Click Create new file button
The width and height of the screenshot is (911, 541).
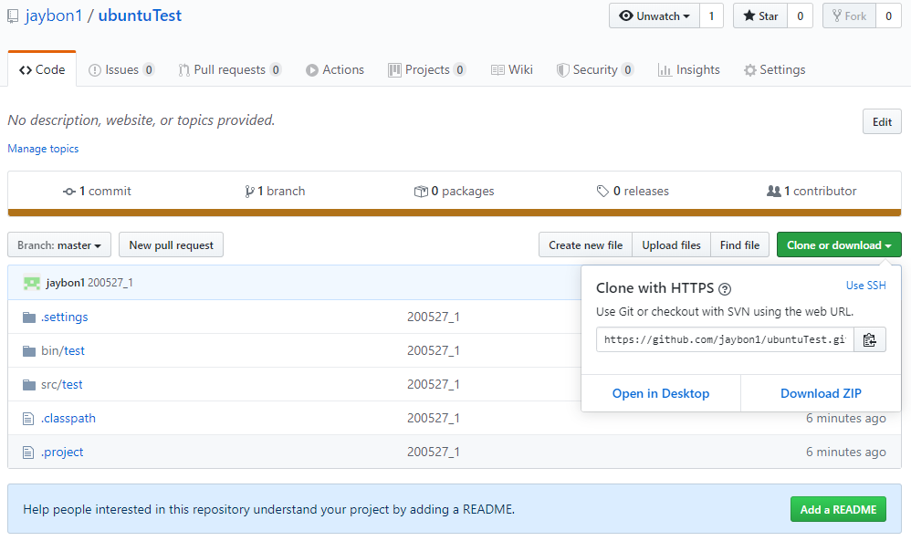[586, 245]
